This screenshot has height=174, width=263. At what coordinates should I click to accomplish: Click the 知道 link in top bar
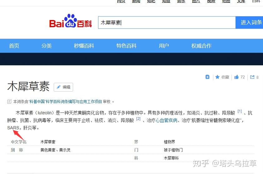(166, 1)
